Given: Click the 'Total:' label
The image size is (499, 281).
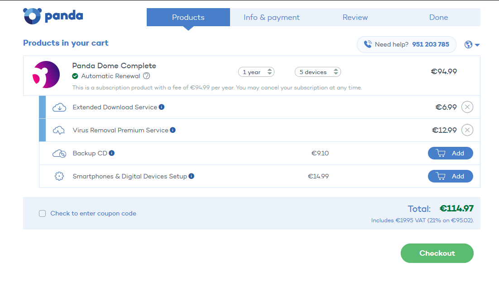Looking at the screenshot, I should (x=419, y=209).
